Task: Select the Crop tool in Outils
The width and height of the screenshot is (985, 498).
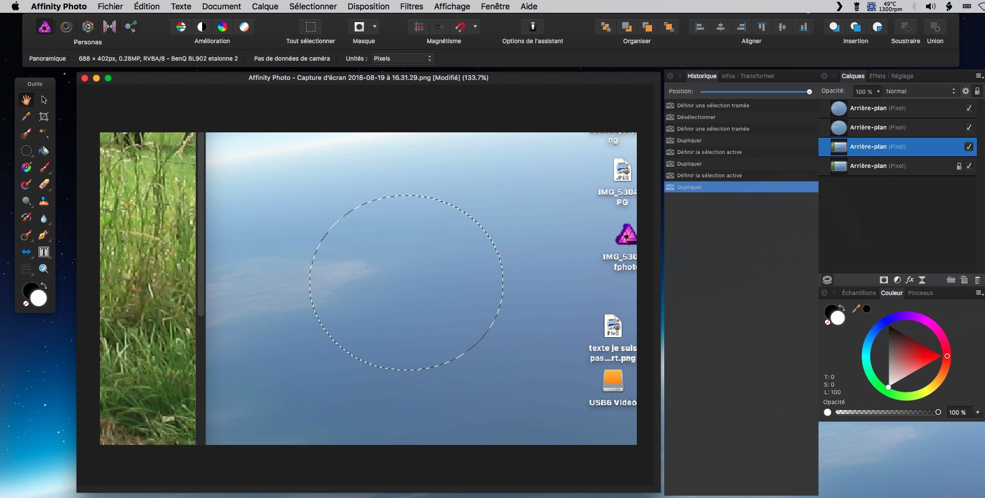Action: [44, 117]
